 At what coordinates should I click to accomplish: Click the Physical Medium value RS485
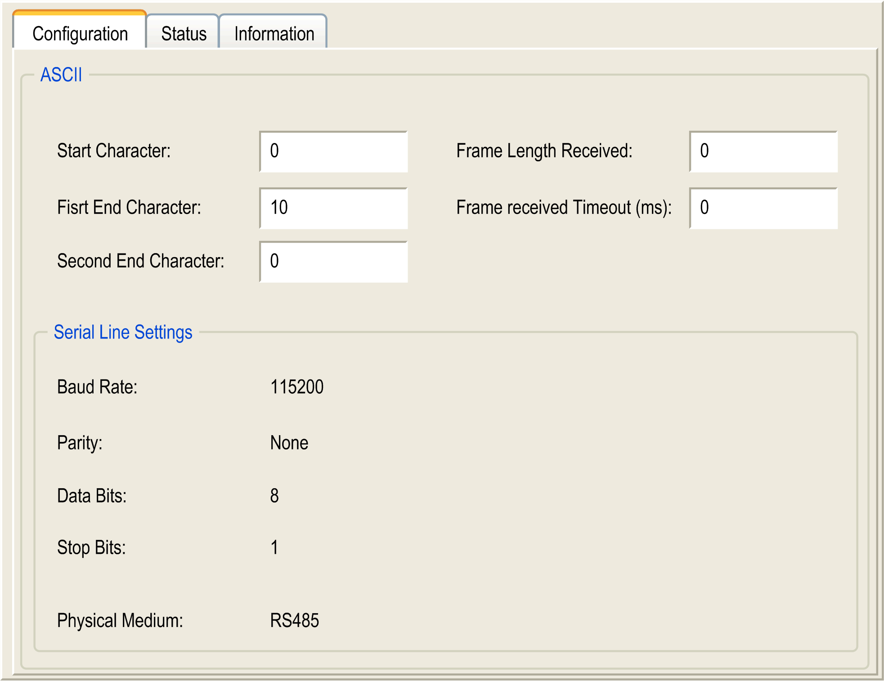tap(294, 620)
